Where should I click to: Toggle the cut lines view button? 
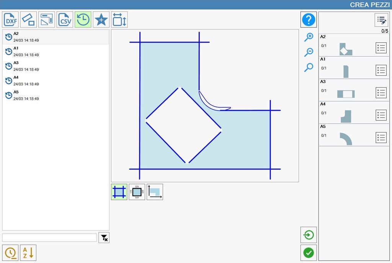[119, 192]
